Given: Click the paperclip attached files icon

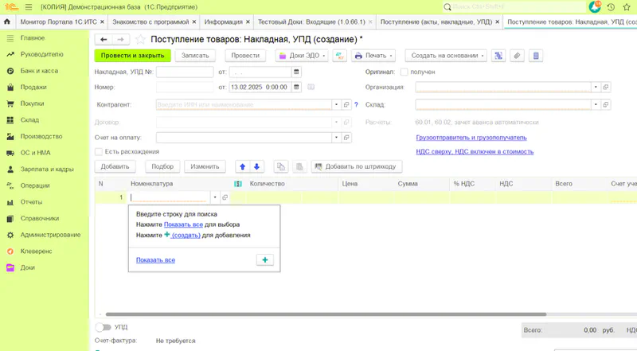Looking at the screenshot, I should pyautogui.click(x=517, y=56).
